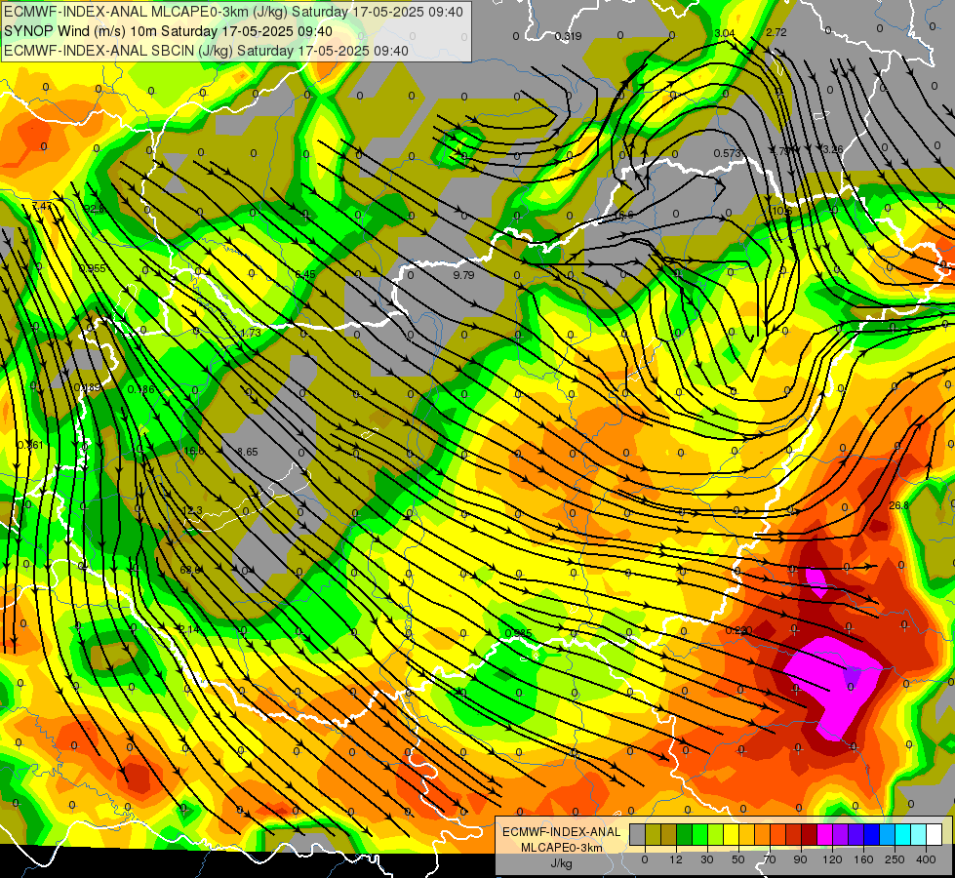Click the legend scale value 400
955x878 pixels.
926,859
